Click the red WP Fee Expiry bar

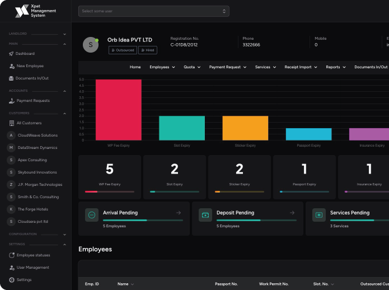pyautogui.click(x=118, y=110)
